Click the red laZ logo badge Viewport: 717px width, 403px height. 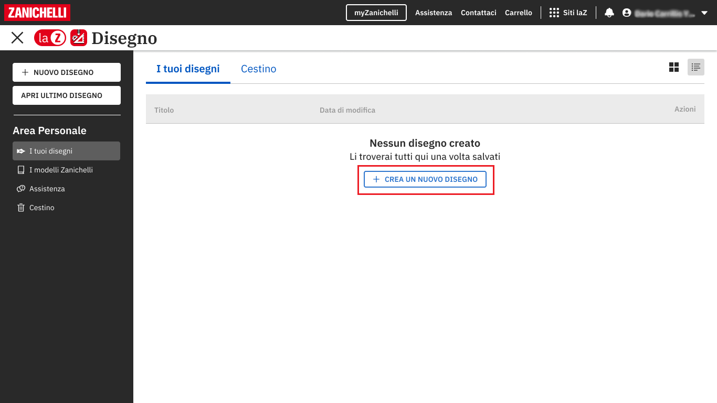[x=50, y=38]
